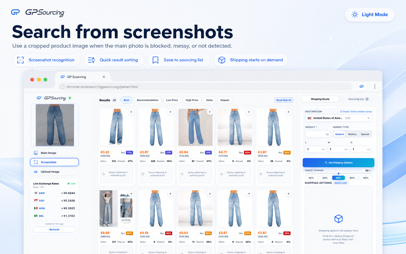
Task: Add the €2.84 jeans to sourcing list
Action: (x=210, y=112)
